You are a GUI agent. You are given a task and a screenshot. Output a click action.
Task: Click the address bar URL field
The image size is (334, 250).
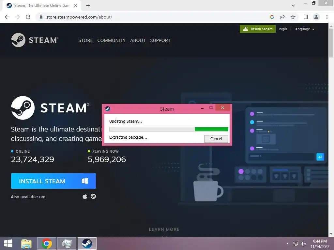[x=153, y=17]
